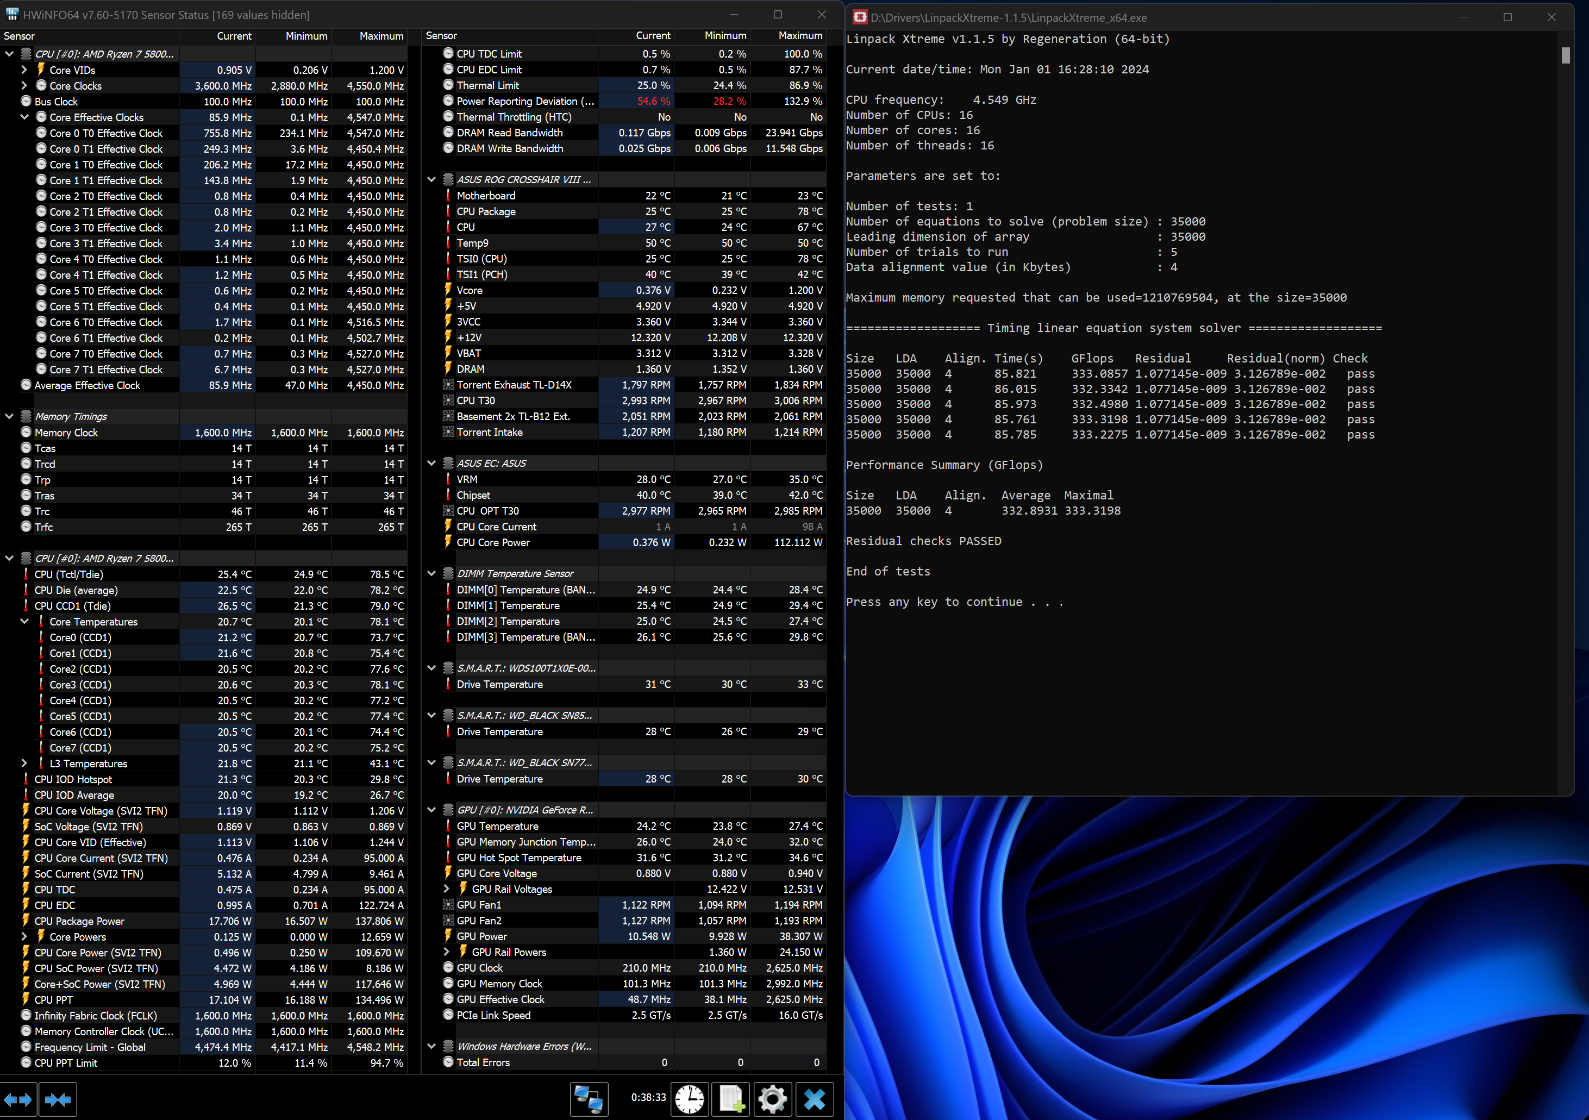Click the fan icon beside Torrent Intake
Viewport: 1589px width, 1120px height.
pos(448,432)
